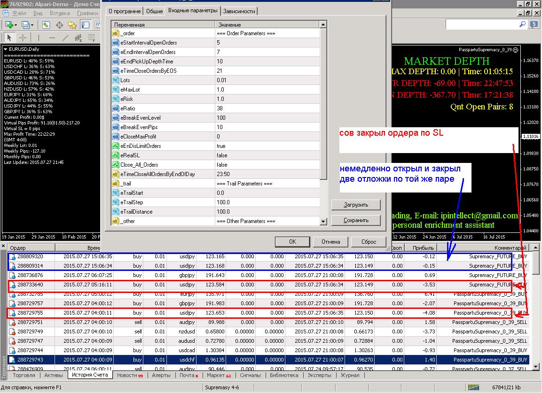Open the Market Watch window icon
This screenshot has width=542, height=393.
tap(46, 25)
